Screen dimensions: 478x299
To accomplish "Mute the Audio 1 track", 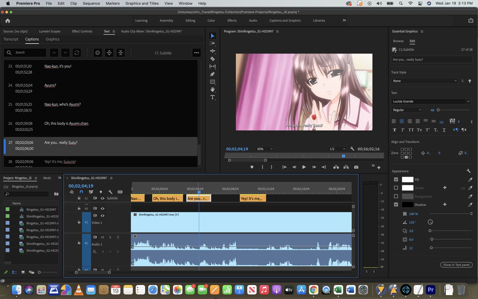I will pyautogui.click(x=102, y=237).
